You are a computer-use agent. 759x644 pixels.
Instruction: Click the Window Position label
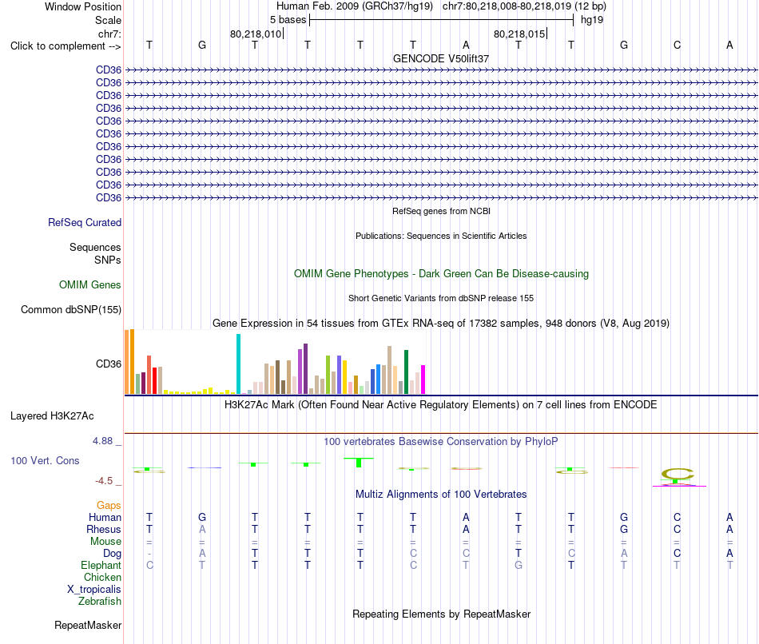[x=83, y=6]
